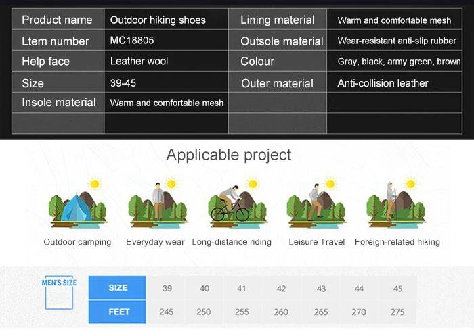The height and width of the screenshot is (336, 474).
Task: Click the 245 feet length cell
Action: (x=167, y=312)
